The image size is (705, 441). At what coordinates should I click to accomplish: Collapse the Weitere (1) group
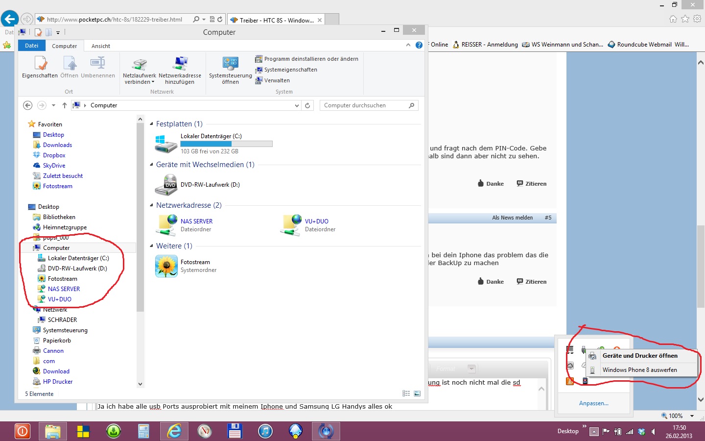[x=151, y=246]
